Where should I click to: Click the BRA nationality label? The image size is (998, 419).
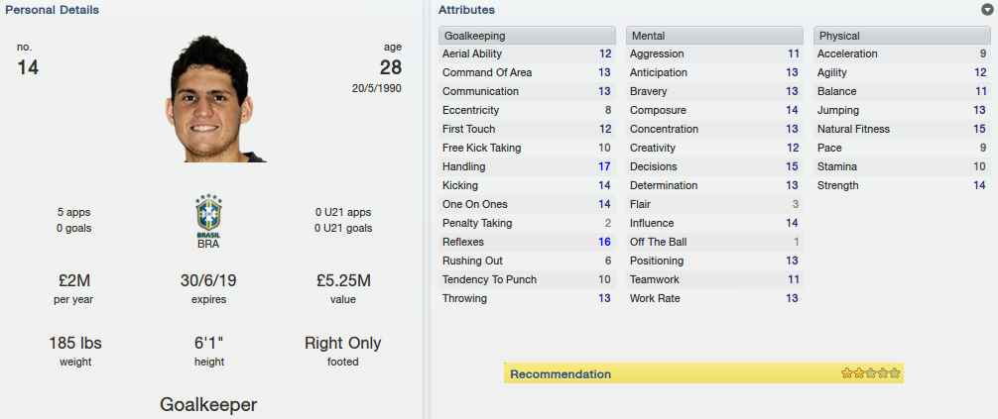[x=208, y=244]
